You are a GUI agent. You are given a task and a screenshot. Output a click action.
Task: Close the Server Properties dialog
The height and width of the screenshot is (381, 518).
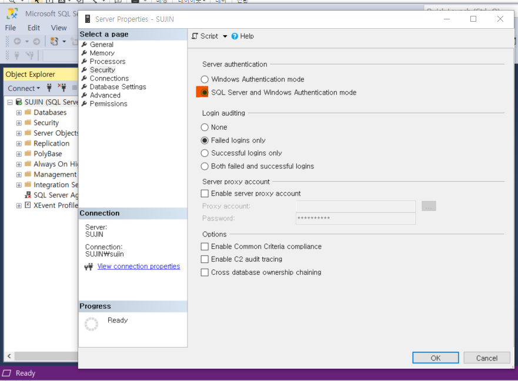pos(500,19)
